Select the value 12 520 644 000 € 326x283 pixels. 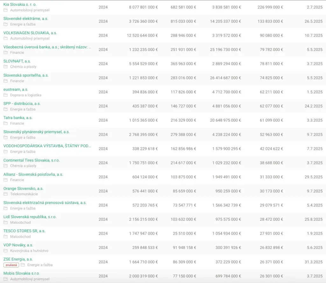pyautogui.click(x=142, y=36)
